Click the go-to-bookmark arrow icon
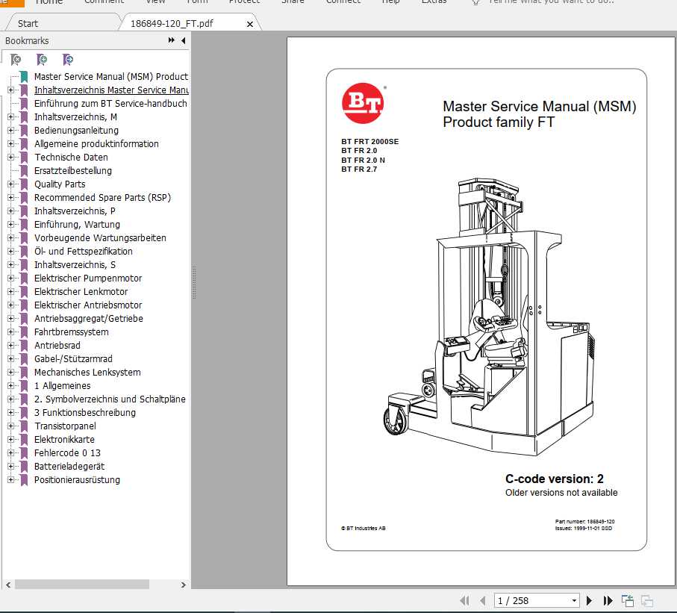677x613 pixels. click(x=68, y=60)
